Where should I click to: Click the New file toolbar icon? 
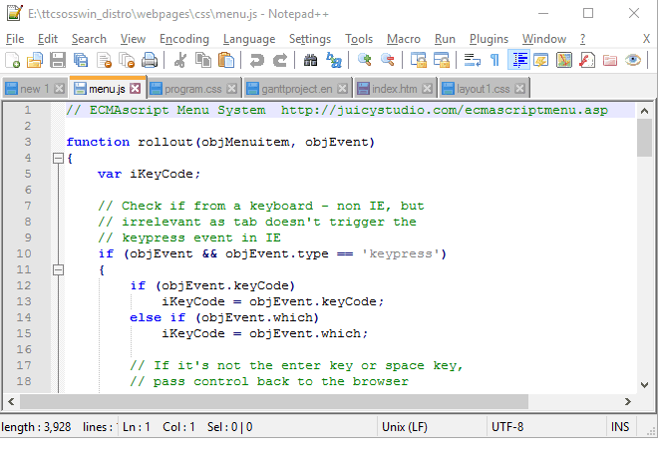click(14, 61)
